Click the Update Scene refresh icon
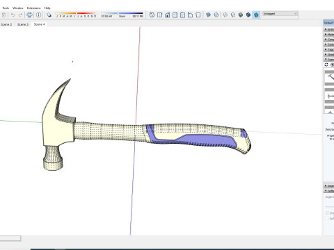Image resolution: width=334 pixels, height=250 pixels. 326,65
